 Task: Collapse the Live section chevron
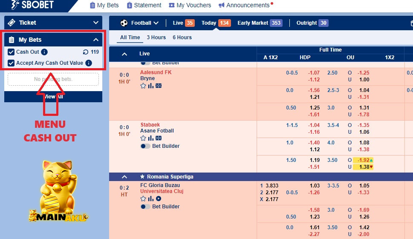(x=124, y=54)
